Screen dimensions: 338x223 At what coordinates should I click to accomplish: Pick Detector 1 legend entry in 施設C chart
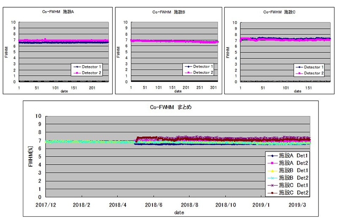point(311,67)
